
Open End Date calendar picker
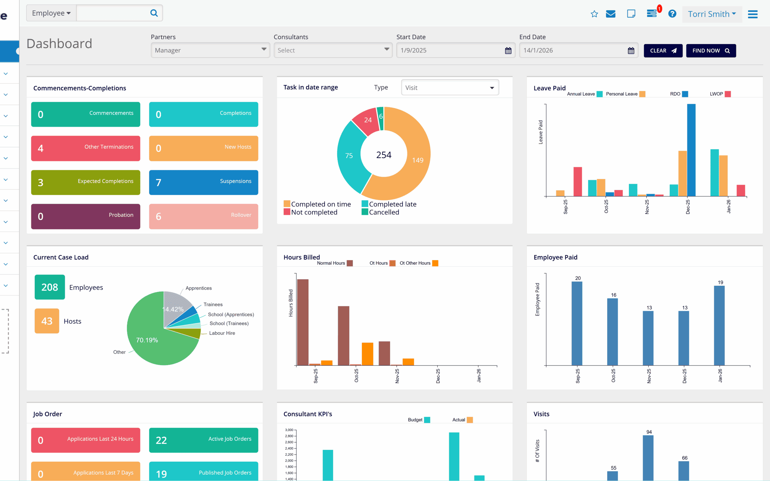click(631, 50)
